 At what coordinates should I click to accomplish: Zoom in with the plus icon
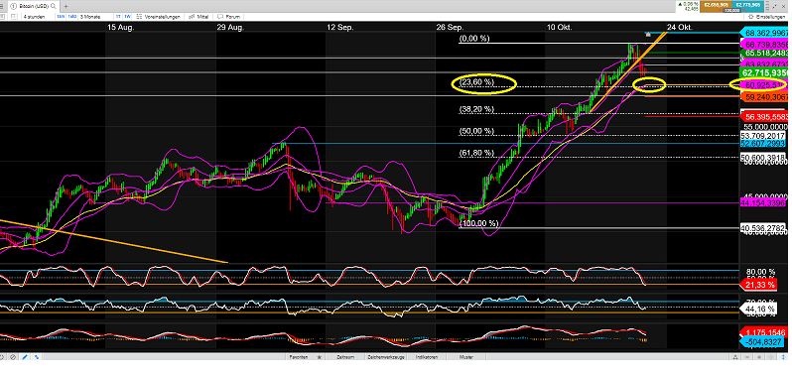(x=759, y=357)
